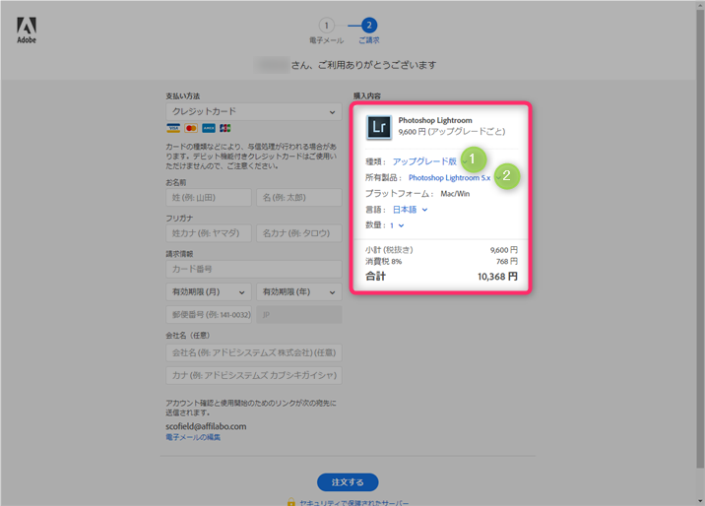Click the JP country code field
Image resolution: width=705 pixels, height=506 pixels.
[299, 315]
